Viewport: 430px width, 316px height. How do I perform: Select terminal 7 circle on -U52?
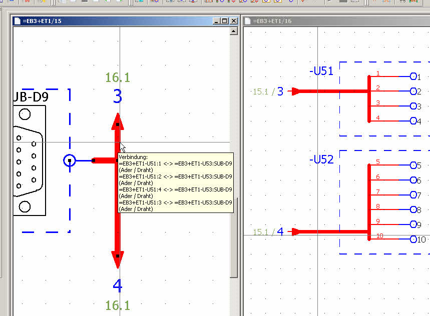coord(413,194)
